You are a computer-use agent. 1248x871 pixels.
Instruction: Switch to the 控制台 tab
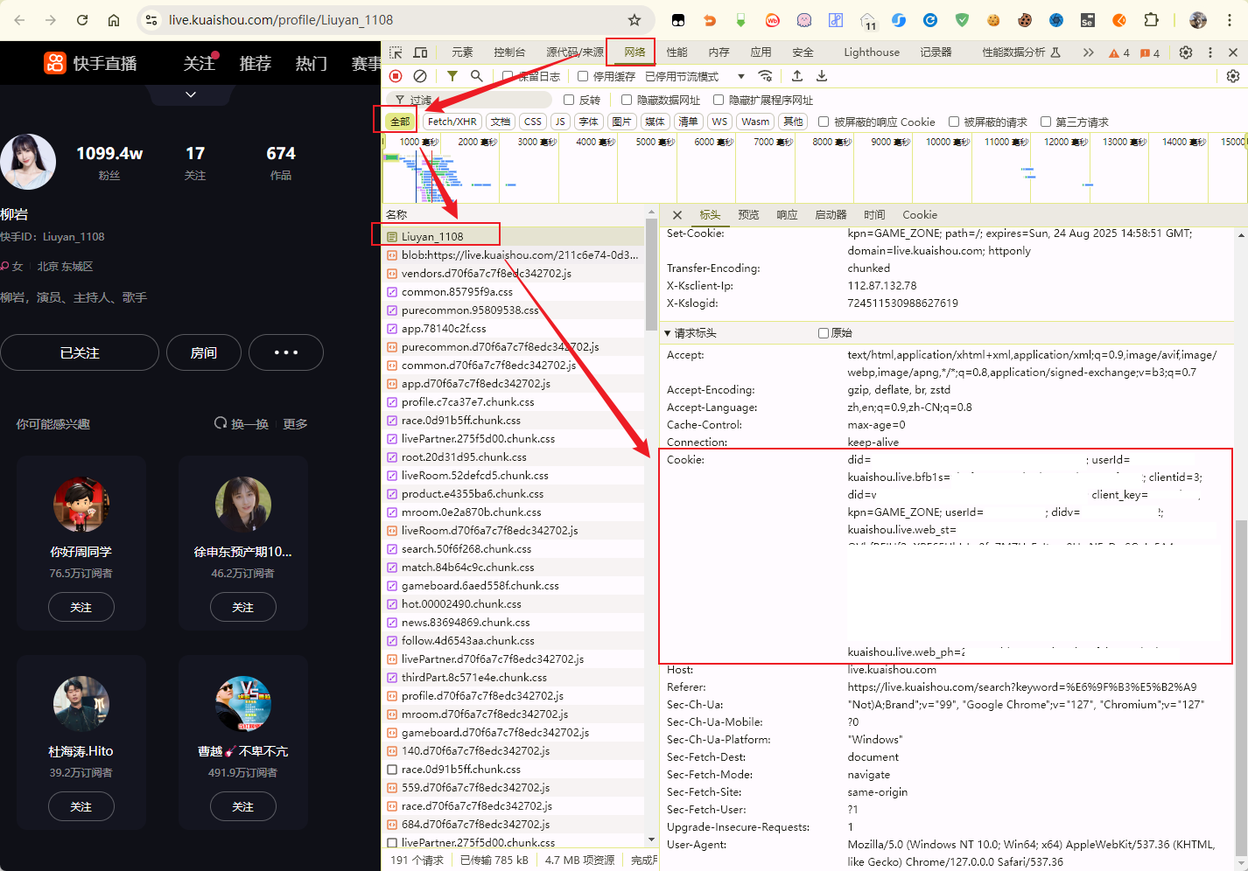click(509, 52)
